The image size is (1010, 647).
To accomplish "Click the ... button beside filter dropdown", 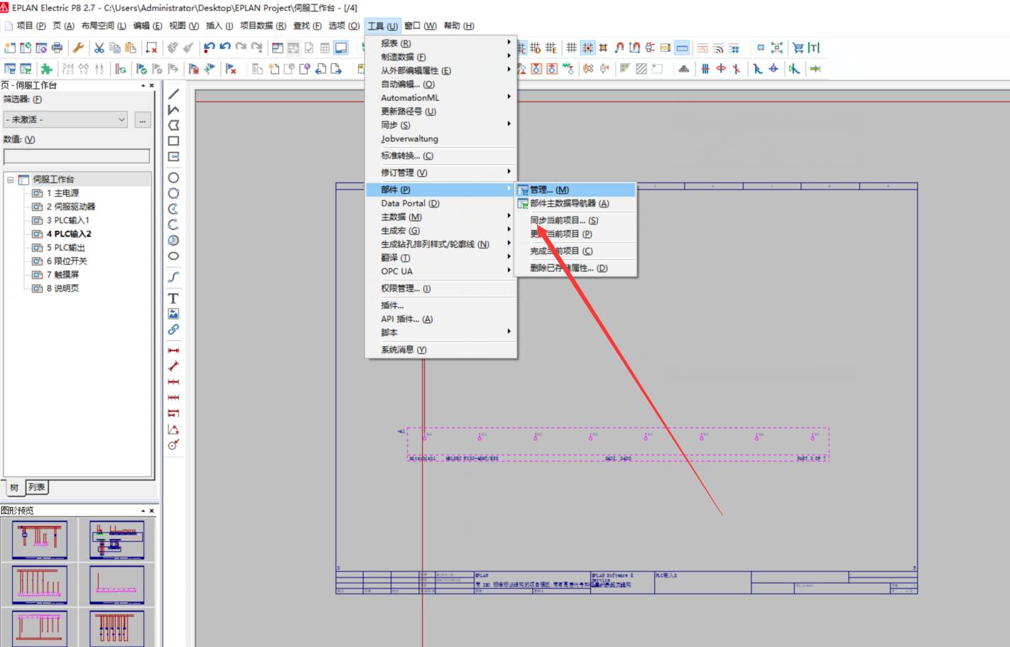I will (x=142, y=119).
